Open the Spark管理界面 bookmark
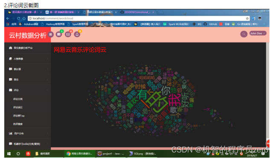 [x=78, y=24]
